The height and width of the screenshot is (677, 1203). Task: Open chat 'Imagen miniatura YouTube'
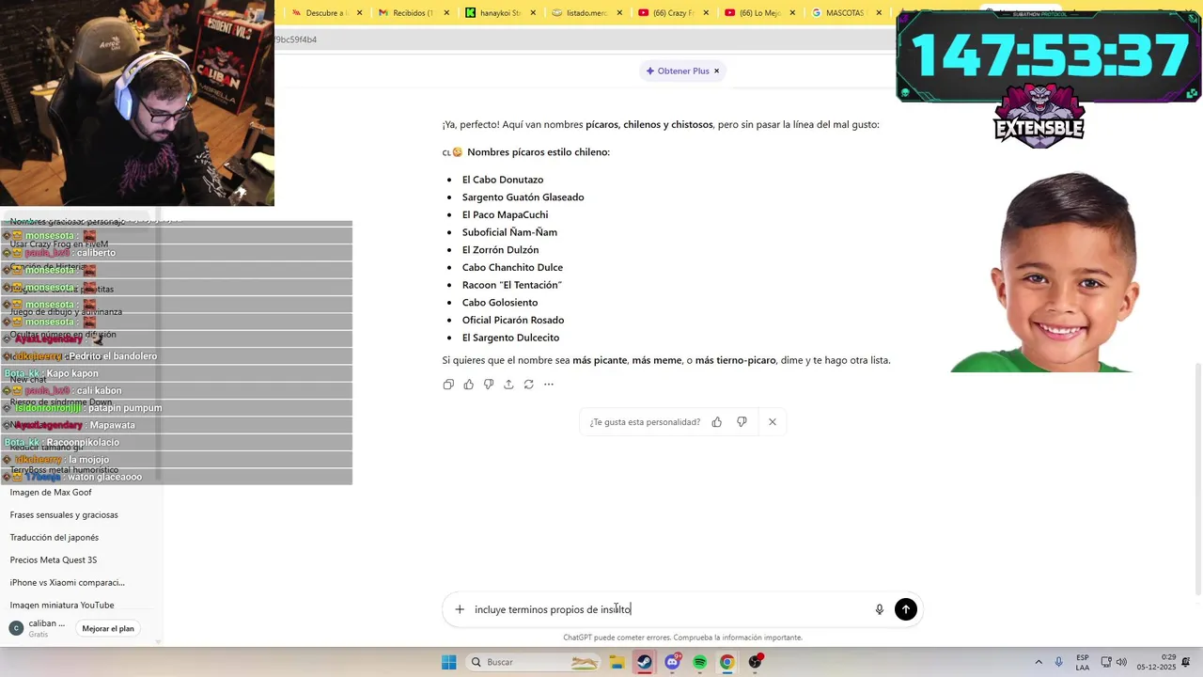(x=62, y=605)
